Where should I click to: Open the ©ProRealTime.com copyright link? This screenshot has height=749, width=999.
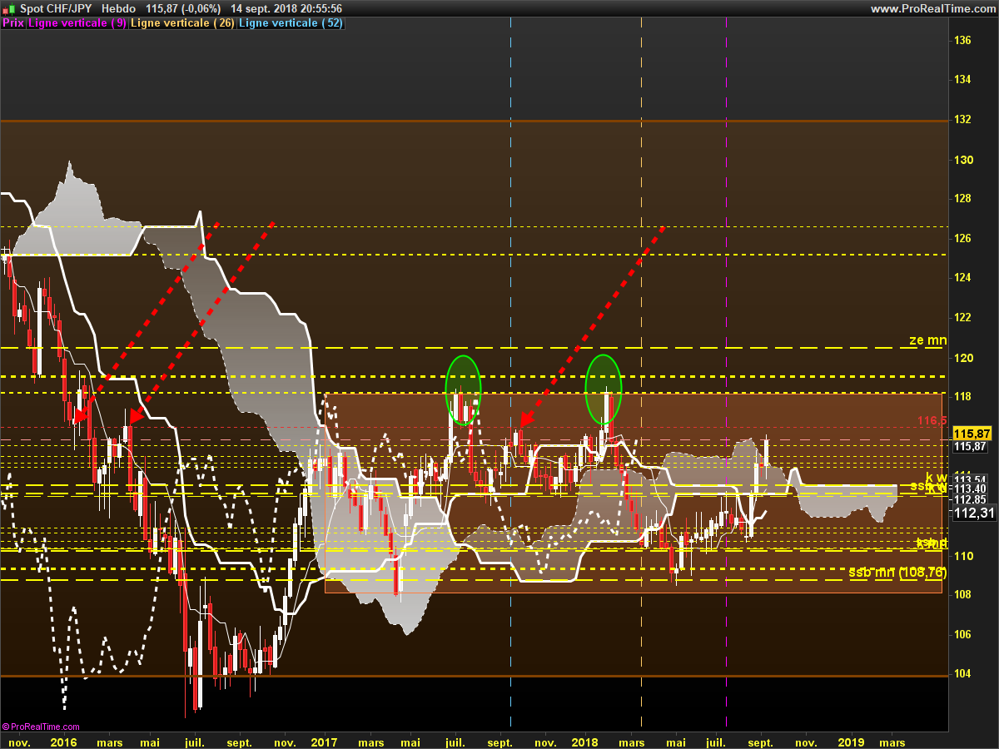tap(41, 727)
